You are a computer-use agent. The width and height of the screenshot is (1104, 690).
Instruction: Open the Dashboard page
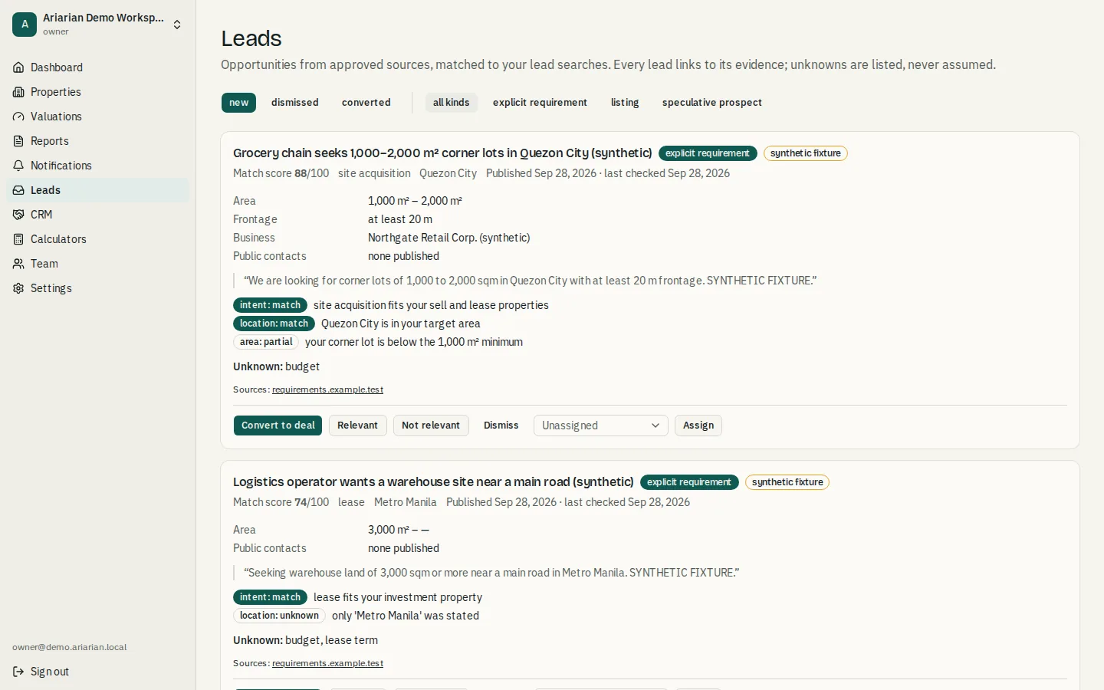97,67
